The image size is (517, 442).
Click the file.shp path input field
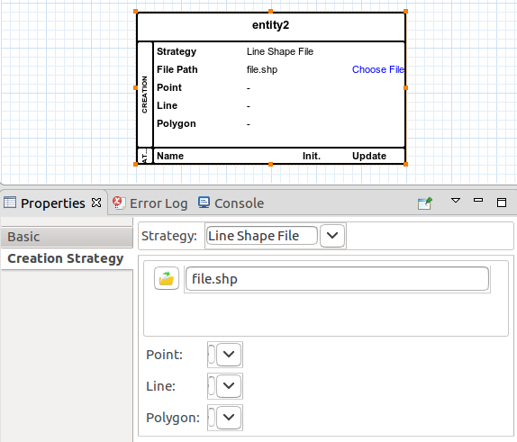coord(337,279)
